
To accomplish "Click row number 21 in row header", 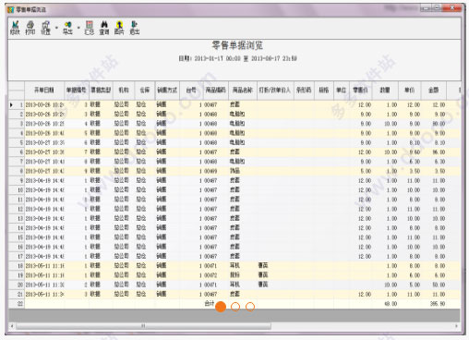I will (x=20, y=294).
